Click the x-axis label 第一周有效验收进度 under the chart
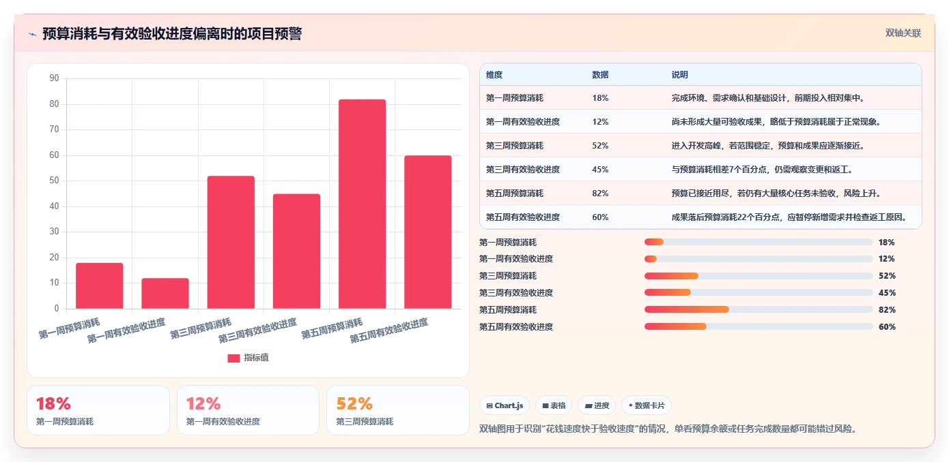 [x=126, y=330]
